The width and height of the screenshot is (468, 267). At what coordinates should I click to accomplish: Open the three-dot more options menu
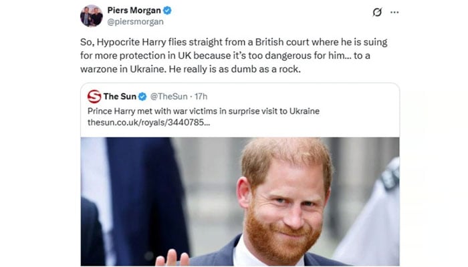(395, 12)
